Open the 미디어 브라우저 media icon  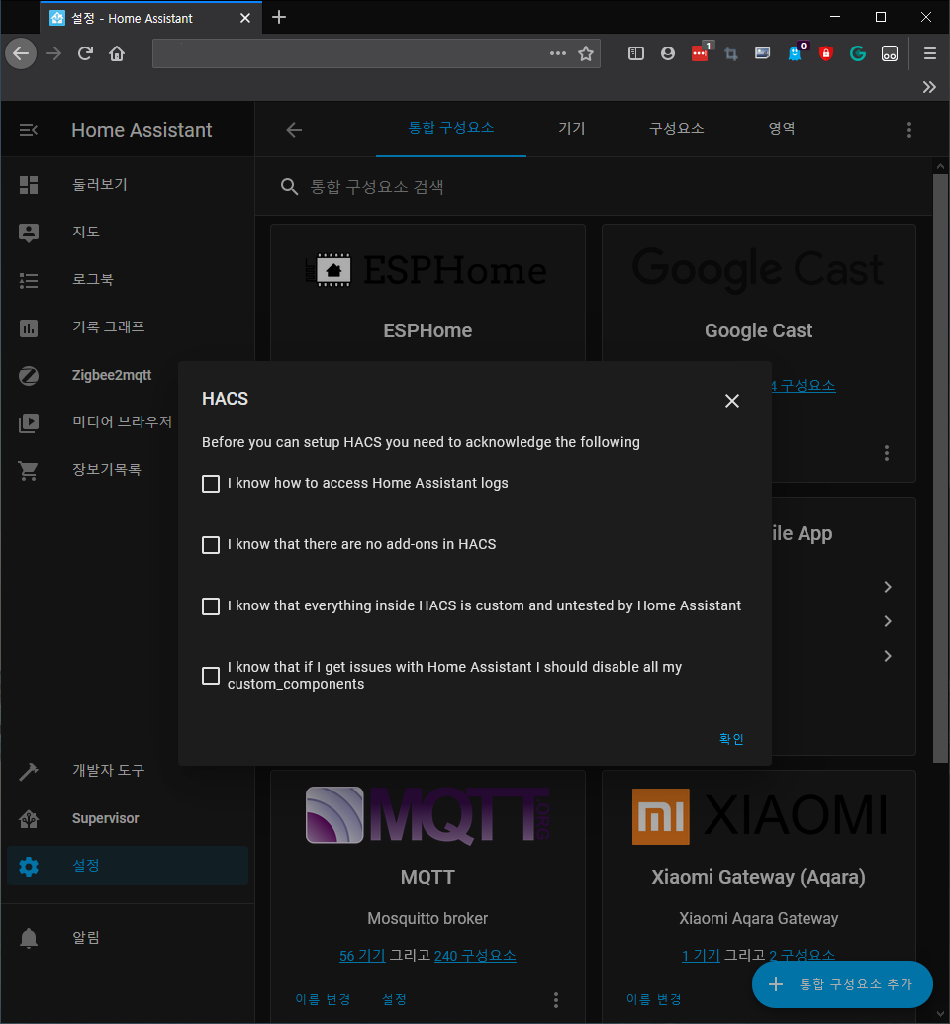coord(29,423)
